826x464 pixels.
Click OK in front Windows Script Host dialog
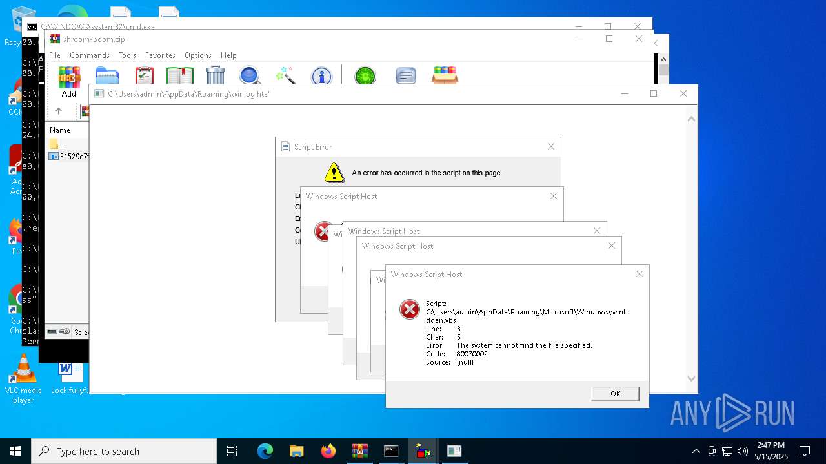point(615,394)
